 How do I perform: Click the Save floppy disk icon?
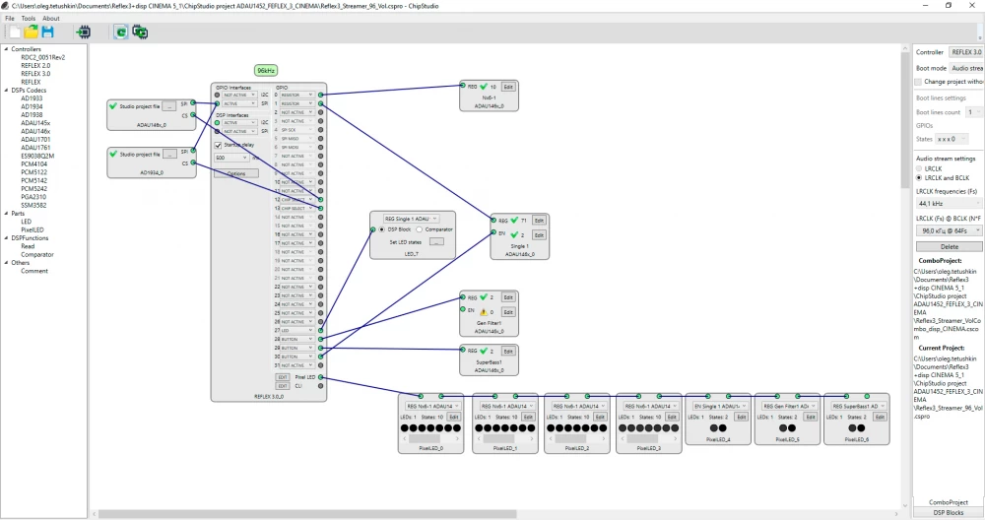(x=47, y=32)
